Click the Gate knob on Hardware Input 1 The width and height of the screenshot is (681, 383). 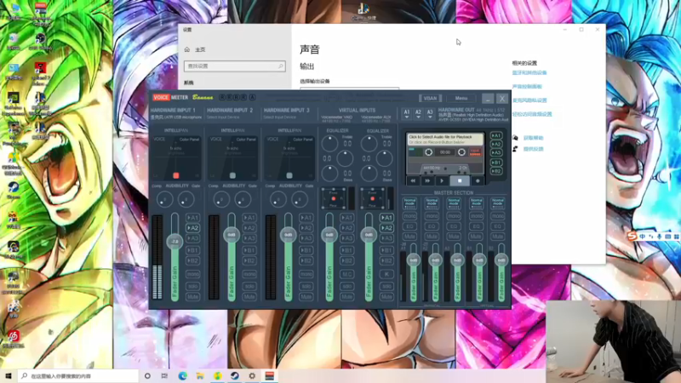(186, 199)
